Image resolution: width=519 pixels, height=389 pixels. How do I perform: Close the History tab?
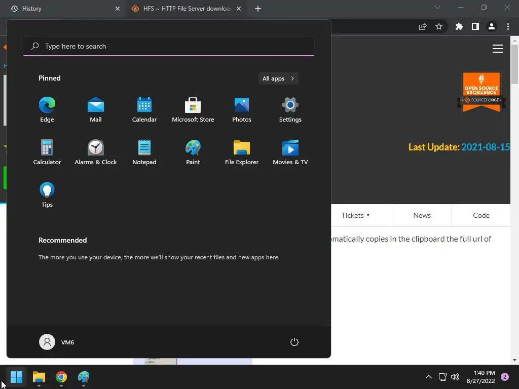(x=118, y=9)
